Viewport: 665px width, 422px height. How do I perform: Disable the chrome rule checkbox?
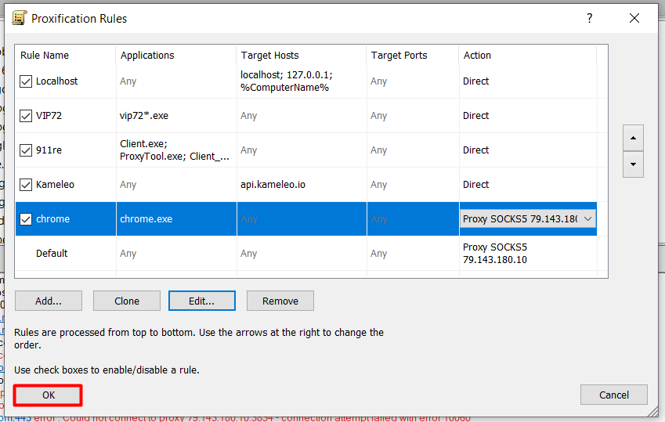click(x=26, y=219)
